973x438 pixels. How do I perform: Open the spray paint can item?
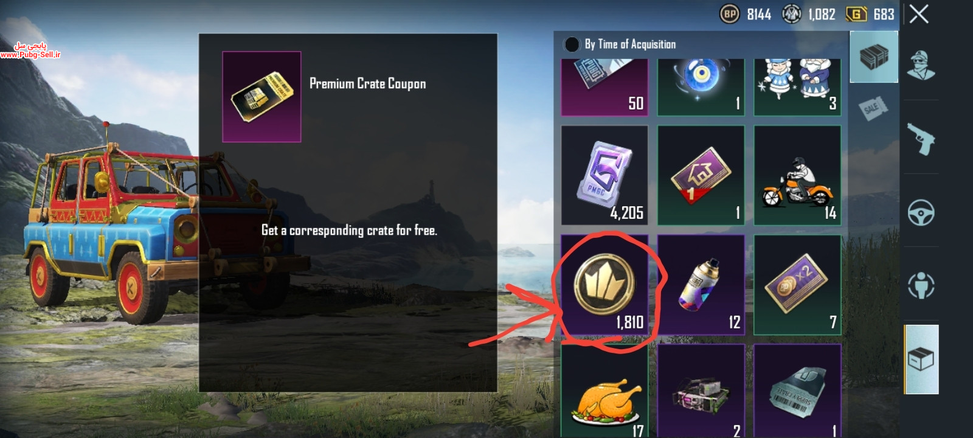point(701,285)
